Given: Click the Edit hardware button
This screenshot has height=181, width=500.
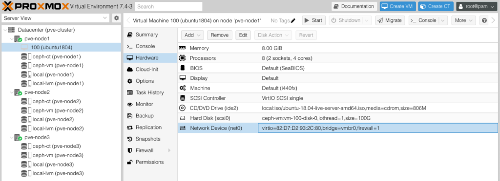Looking at the screenshot, I should pos(243,35).
